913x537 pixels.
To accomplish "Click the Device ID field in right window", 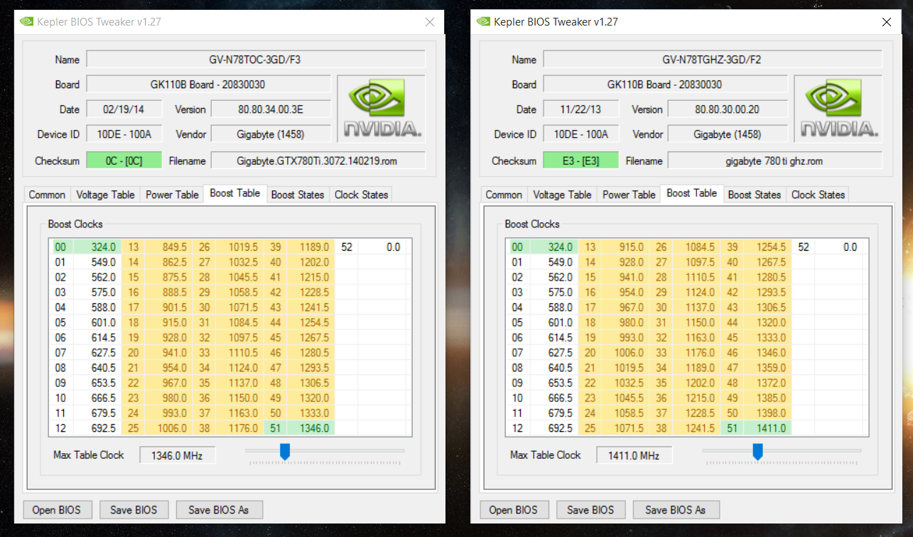I will click(581, 134).
